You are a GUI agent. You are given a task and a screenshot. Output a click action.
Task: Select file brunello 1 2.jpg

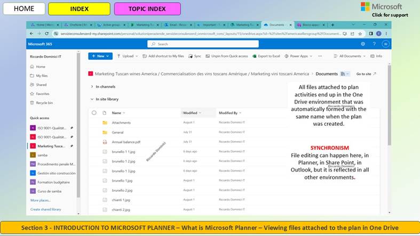[123, 161]
